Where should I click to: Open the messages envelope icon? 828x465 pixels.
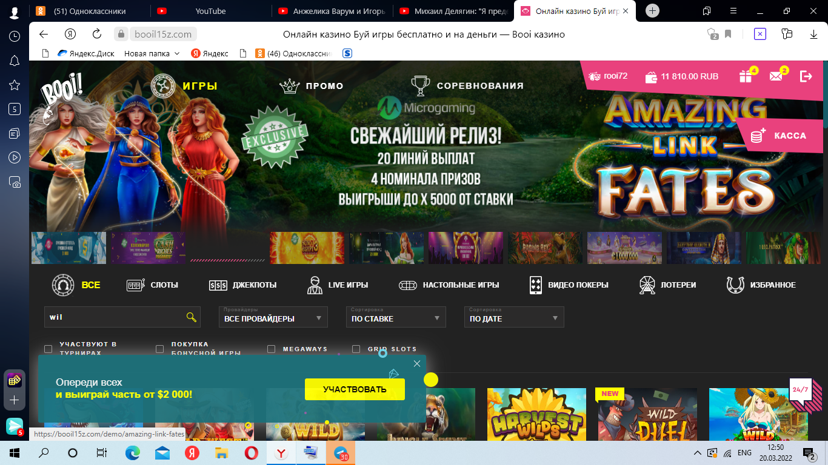coord(776,76)
